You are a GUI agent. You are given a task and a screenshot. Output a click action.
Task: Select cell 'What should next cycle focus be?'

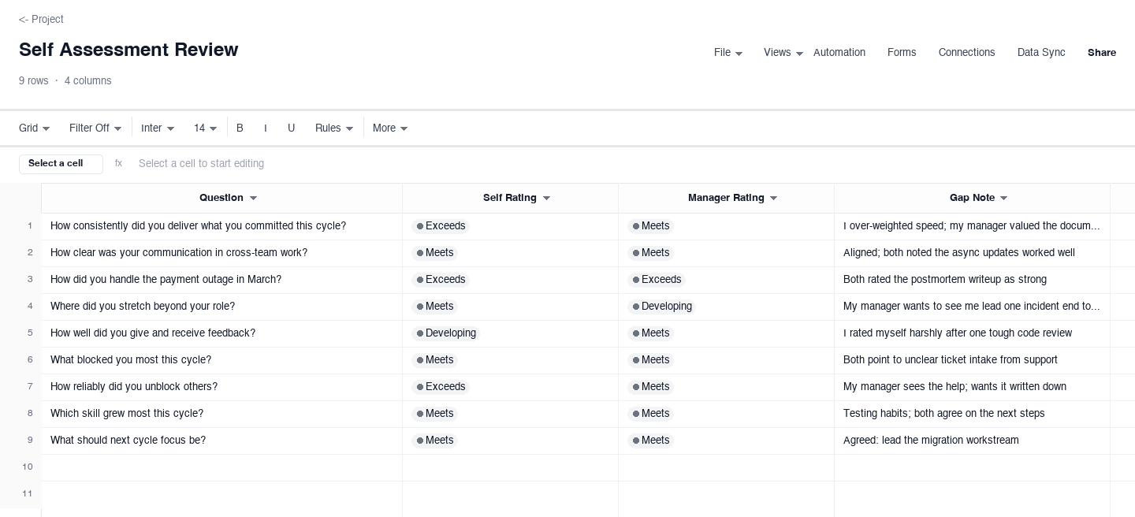tap(221, 441)
